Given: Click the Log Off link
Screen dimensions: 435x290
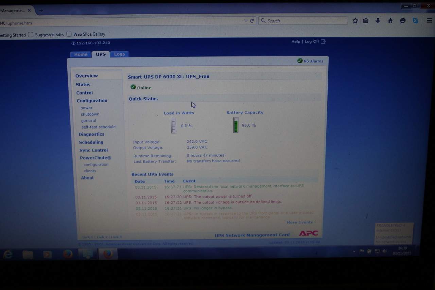Looking at the screenshot, I should (x=312, y=41).
